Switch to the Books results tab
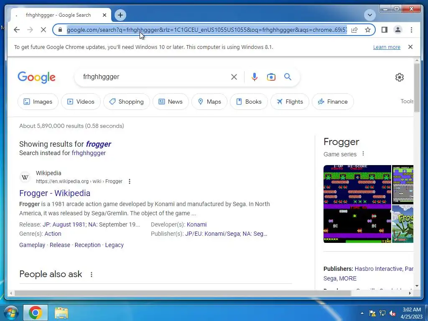This screenshot has height=321, width=428. click(249, 102)
